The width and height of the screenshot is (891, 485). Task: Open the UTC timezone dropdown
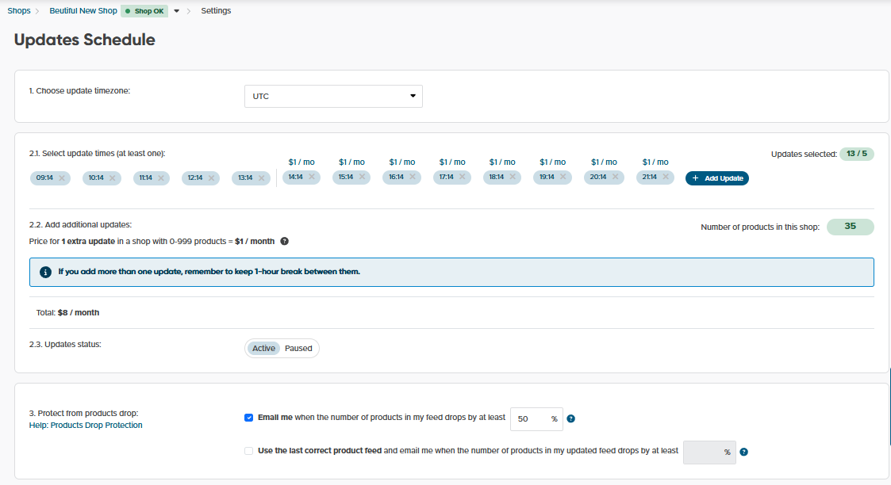coord(332,97)
